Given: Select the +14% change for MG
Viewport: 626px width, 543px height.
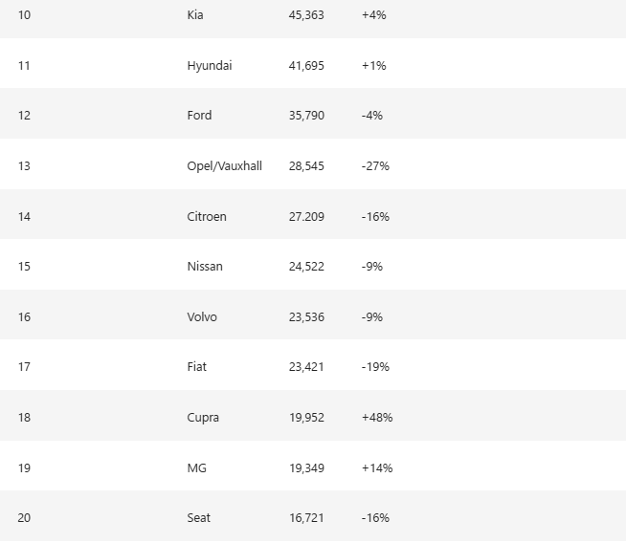Looking at the screenshot, I should tap(377, 467).
